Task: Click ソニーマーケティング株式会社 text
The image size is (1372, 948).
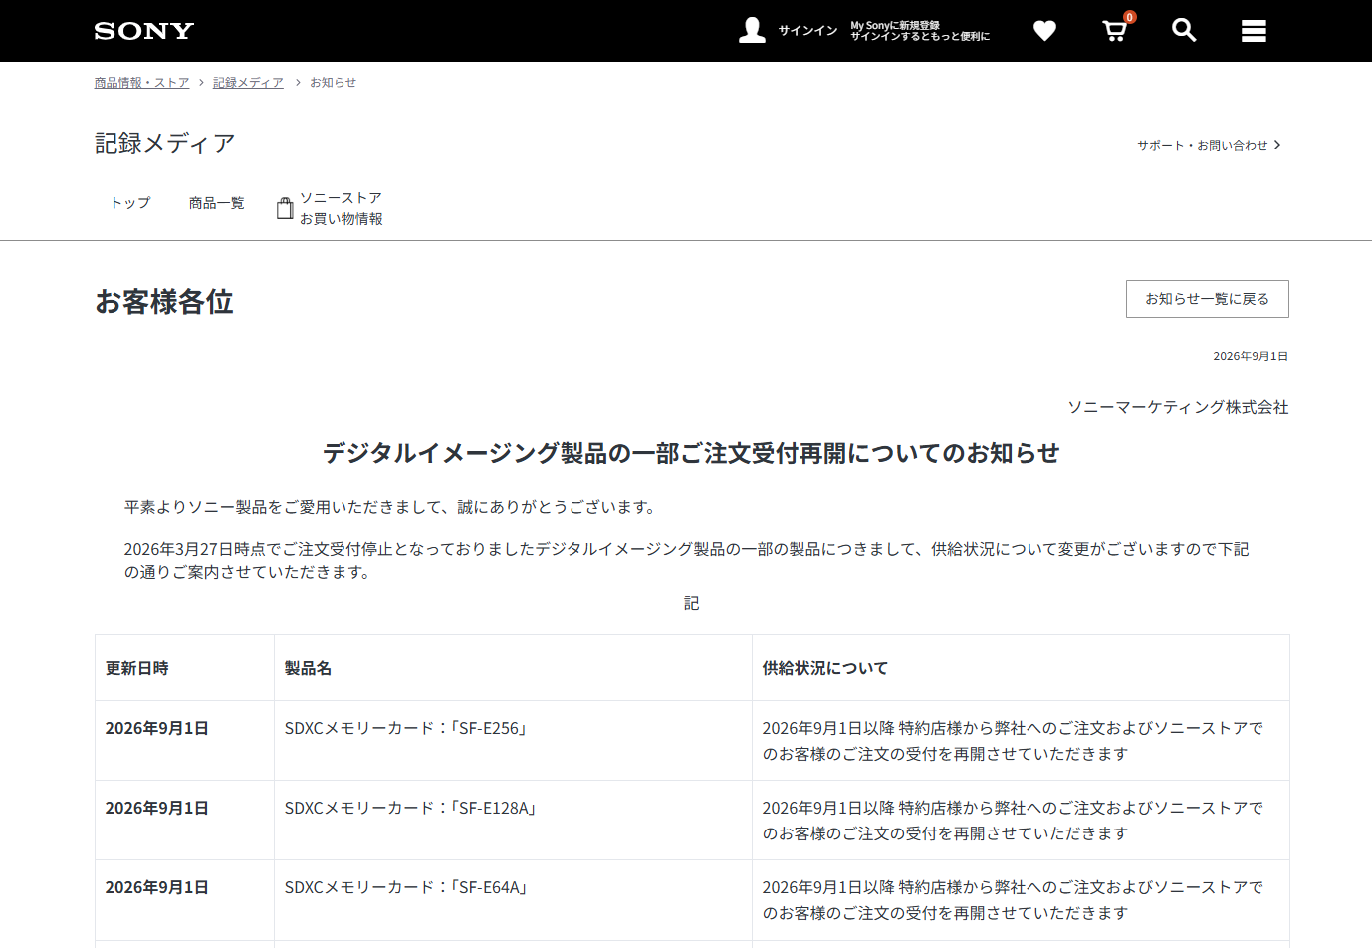Action: (x=1178, y=407)
